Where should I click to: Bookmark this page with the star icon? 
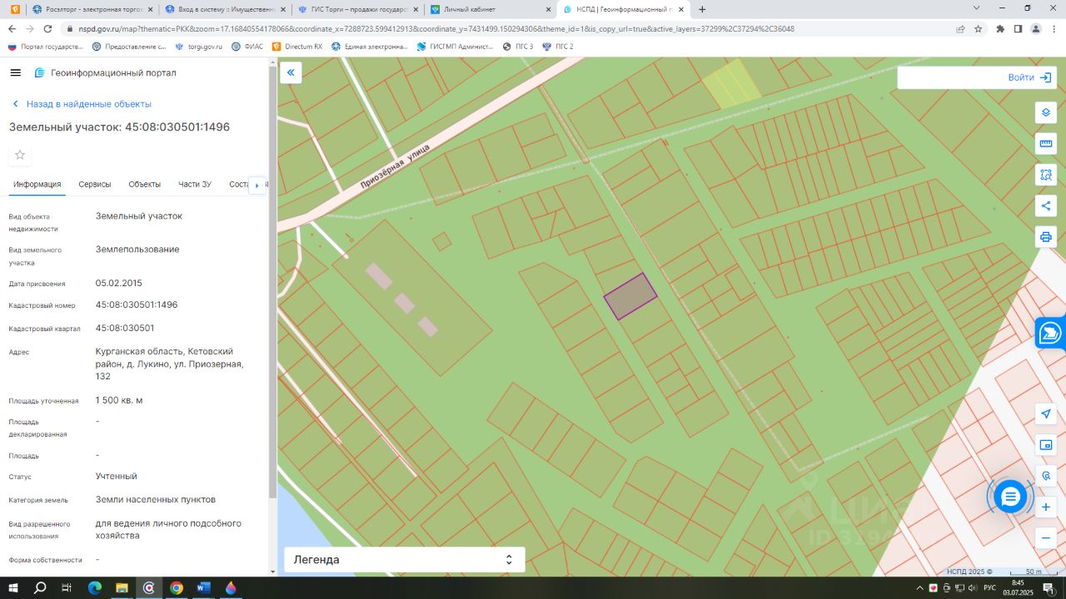pos(979,28)
